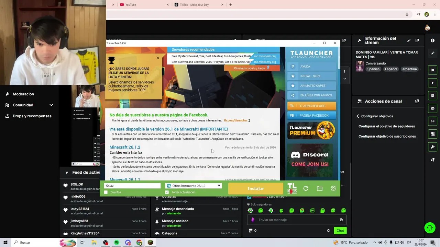Open PÁGINA FACEBOOK button
The image size is (440, 247).
(x=311, y=116)
